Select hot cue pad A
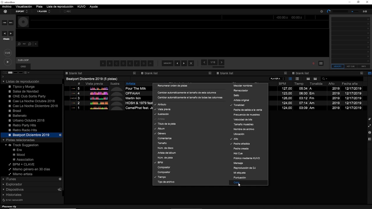The width and height of the screenshot is (372, 209). (x=103, y=63)
